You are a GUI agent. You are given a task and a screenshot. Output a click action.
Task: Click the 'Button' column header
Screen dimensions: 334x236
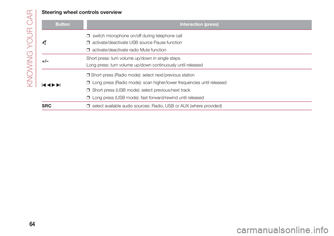[62, 24]
